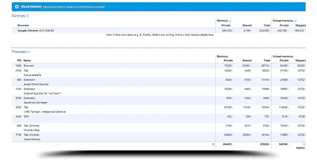Click private memory 10236 in Channel Sub Box row
This screenshot has height=163, width=317.
[x=228, y=89]
